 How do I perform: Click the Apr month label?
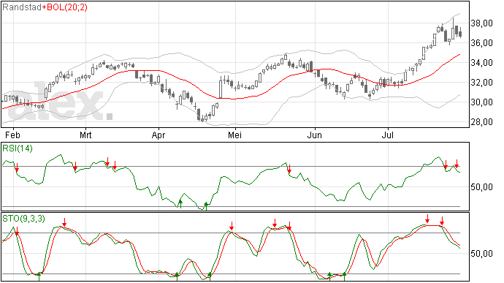tap(159, 135)
